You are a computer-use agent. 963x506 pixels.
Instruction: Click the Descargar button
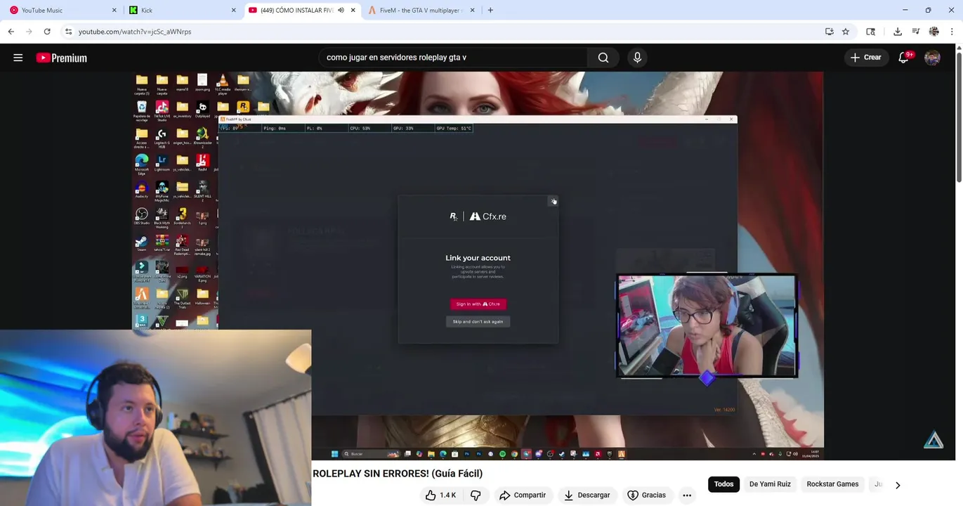coord(587,495)
